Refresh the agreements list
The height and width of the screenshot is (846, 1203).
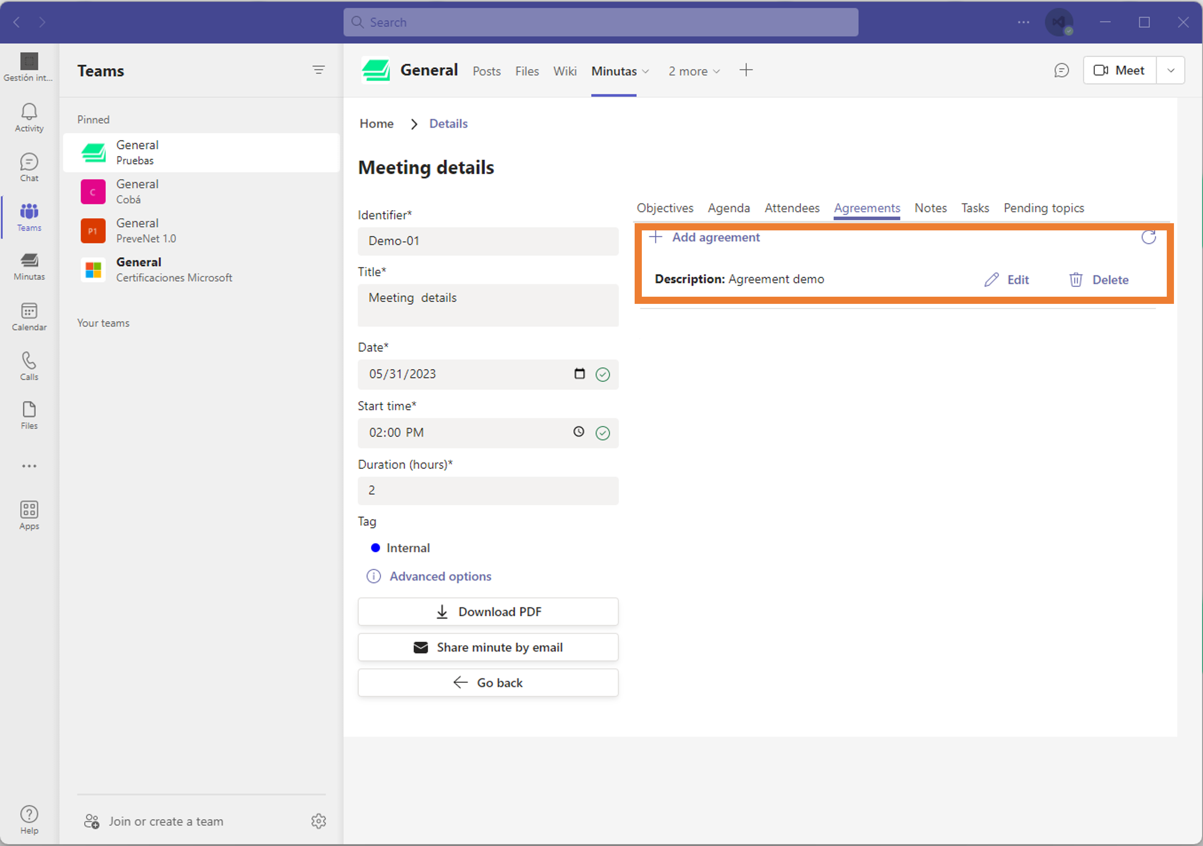point(1148,238)
